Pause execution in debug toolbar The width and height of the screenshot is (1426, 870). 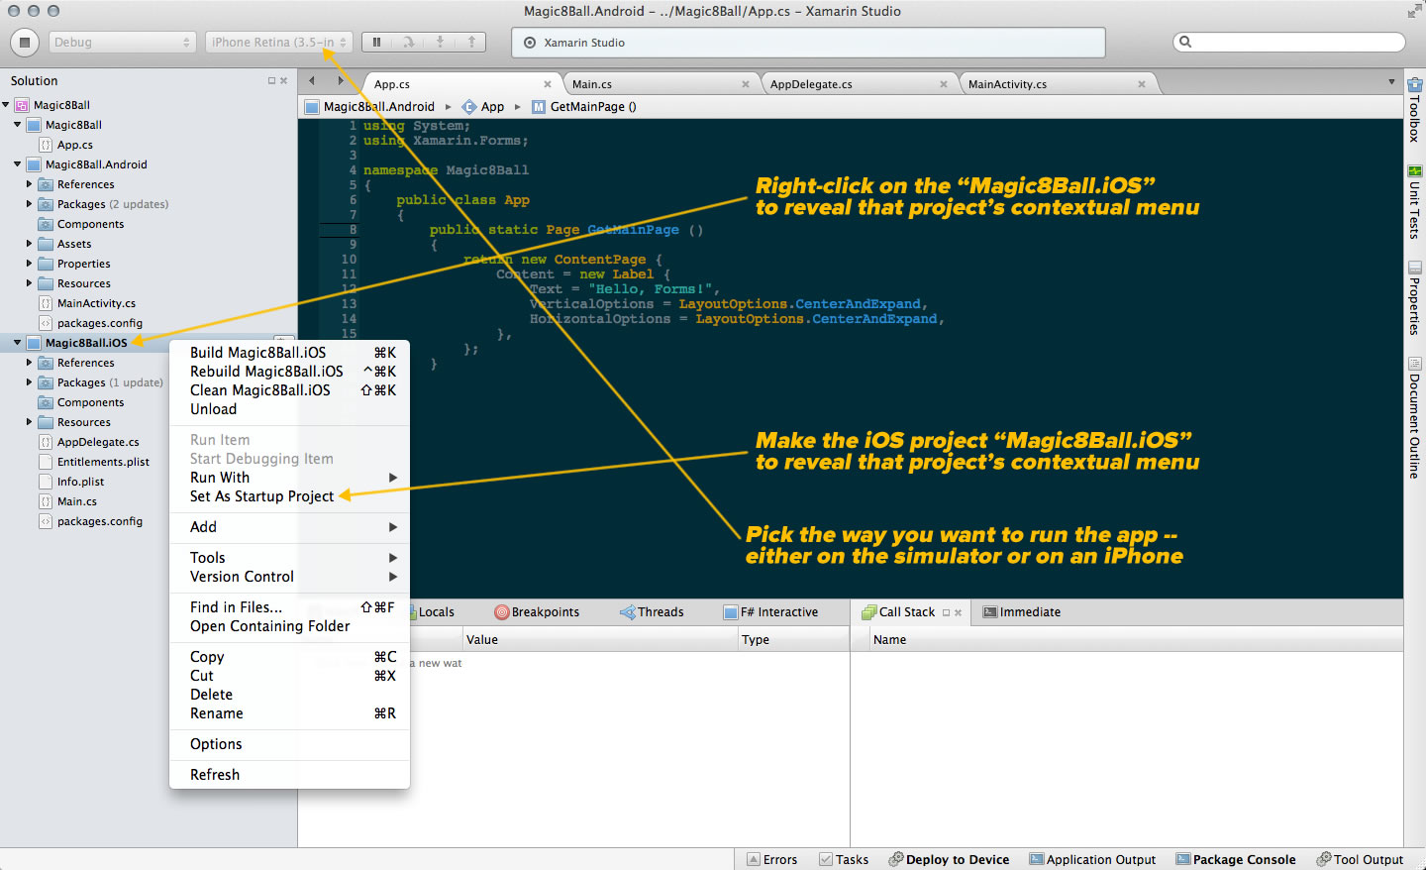[x=376, y=42]
